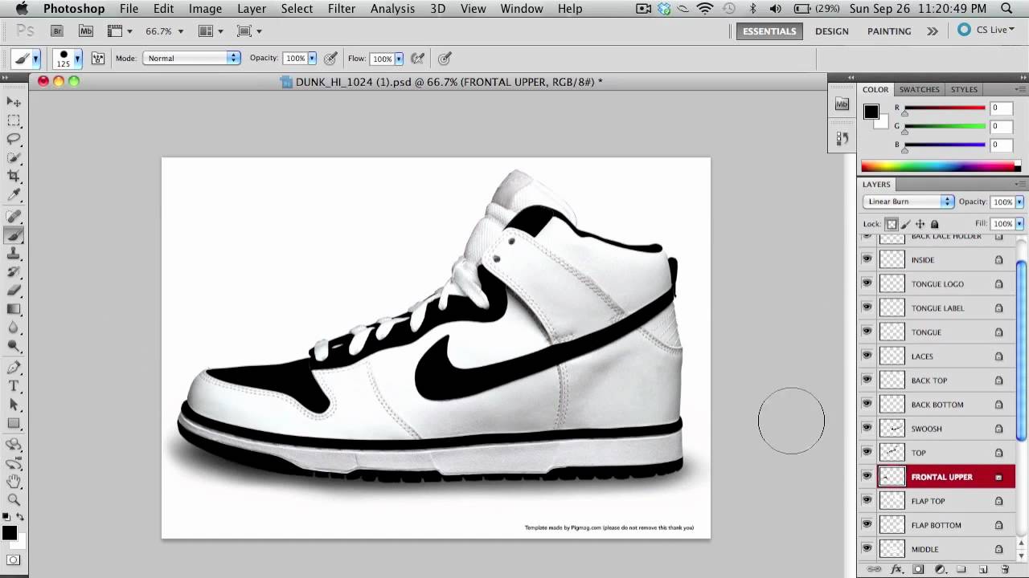Select the Blur tool
The image size is (1029, 578).
coord(14,328)
